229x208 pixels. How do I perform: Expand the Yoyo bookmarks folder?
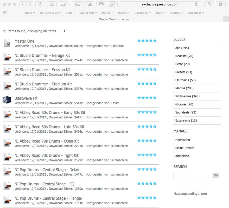(160, 13)
